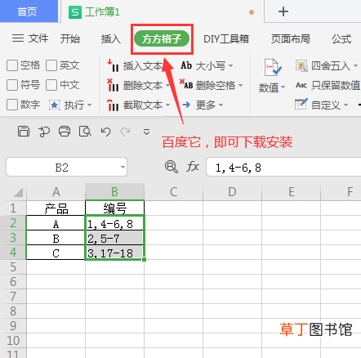The width and height of the screenshot is (361, 358).
Task: Expand the 更多 dropdown arrow
Action: click(221, 105)
